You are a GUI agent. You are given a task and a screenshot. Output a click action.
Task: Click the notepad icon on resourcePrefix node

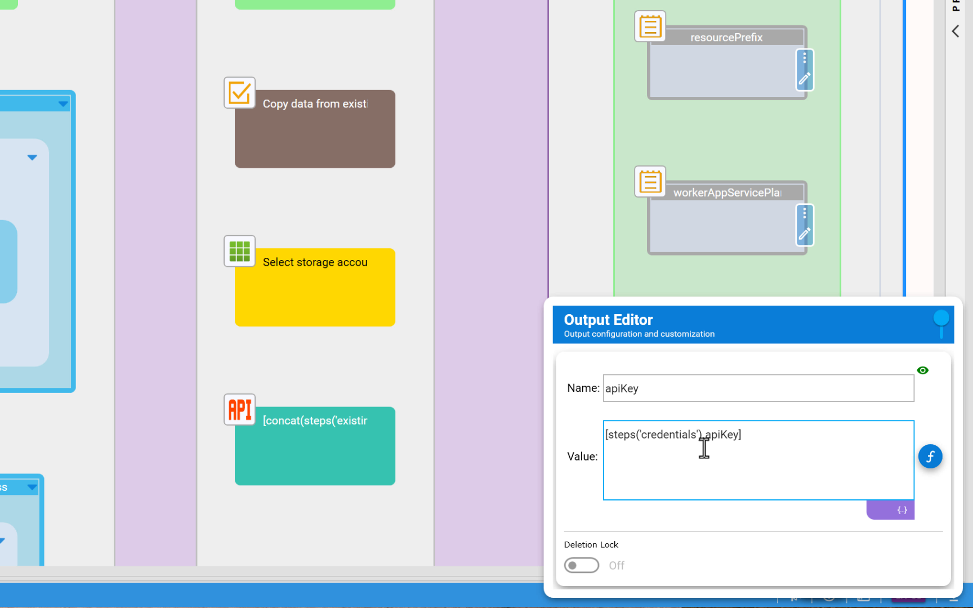click(650, 26)
